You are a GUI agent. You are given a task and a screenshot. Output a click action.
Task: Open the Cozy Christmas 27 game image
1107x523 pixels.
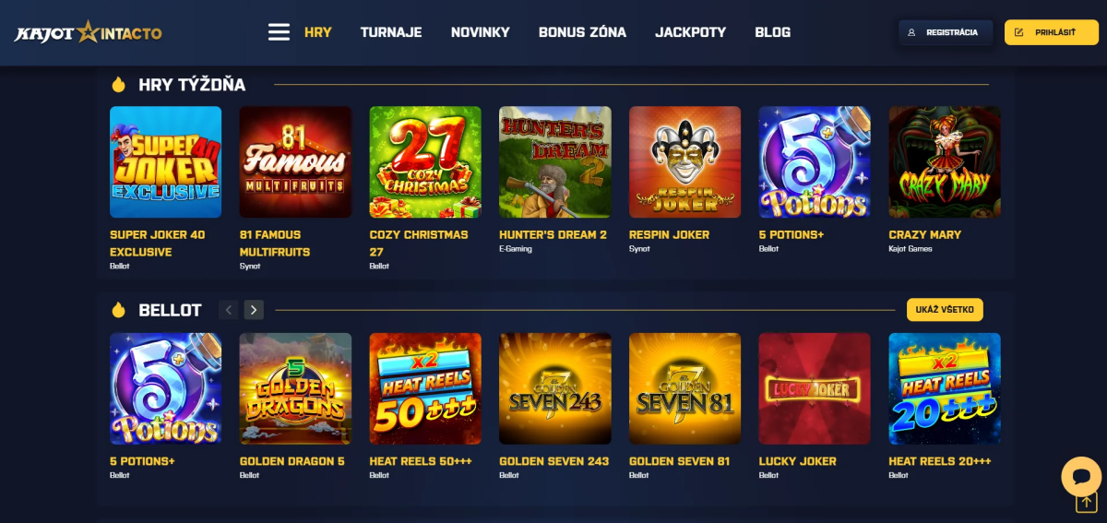425,162
